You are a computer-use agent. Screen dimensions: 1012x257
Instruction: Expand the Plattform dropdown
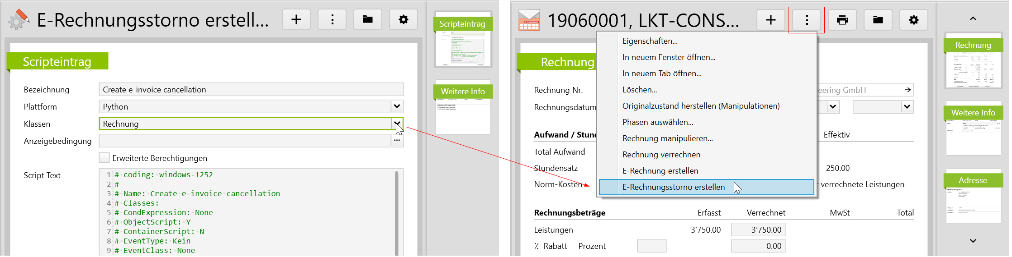(x=397, y=106)
